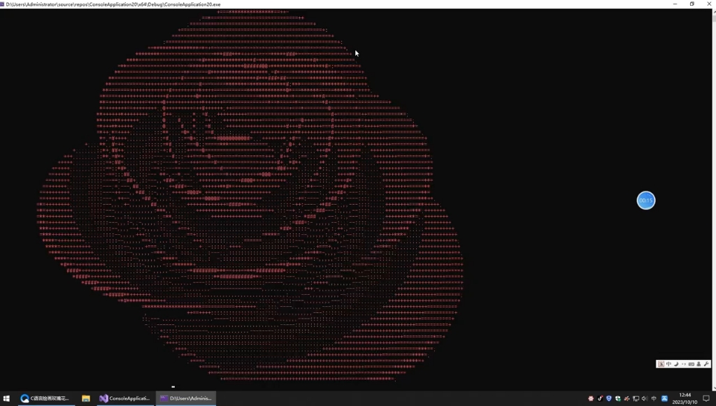Click the user account icon on IME bar
Viewport: 716px width, 406px height.
(699, 364)
